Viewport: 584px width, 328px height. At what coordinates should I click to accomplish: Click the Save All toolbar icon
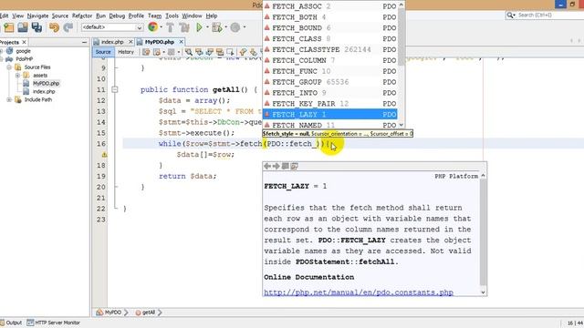(36, 27)
